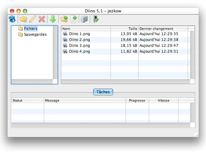Viewport: 206px width, 154px height.
Task: Click the size value 18,15 kB
Action: coord(129,46)
